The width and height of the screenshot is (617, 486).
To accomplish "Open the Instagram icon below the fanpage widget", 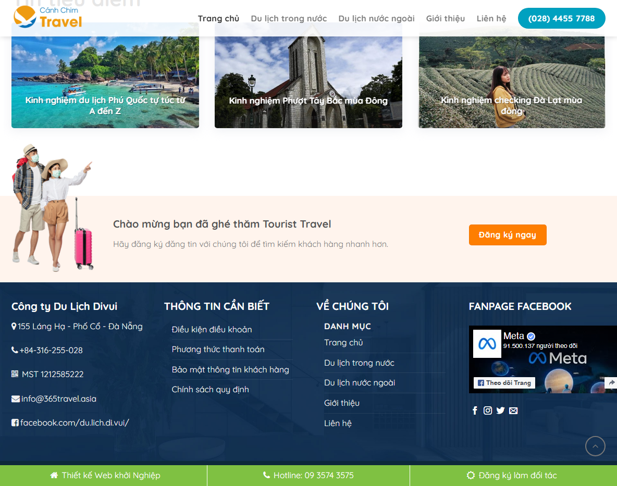I will click(x=488, y=410).
